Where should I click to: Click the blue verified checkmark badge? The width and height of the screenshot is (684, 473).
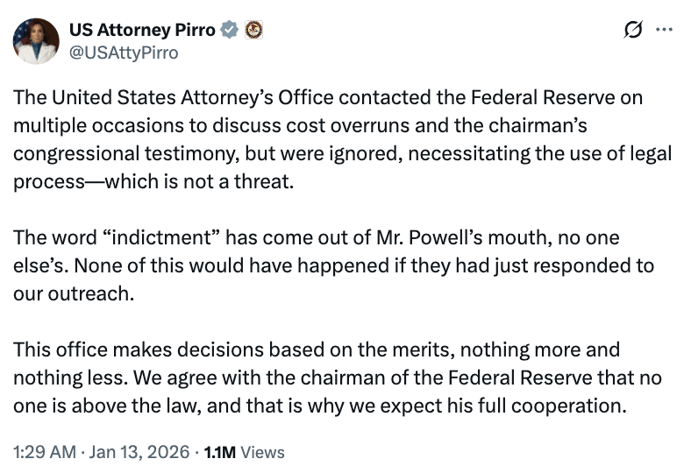coord(230,30)
